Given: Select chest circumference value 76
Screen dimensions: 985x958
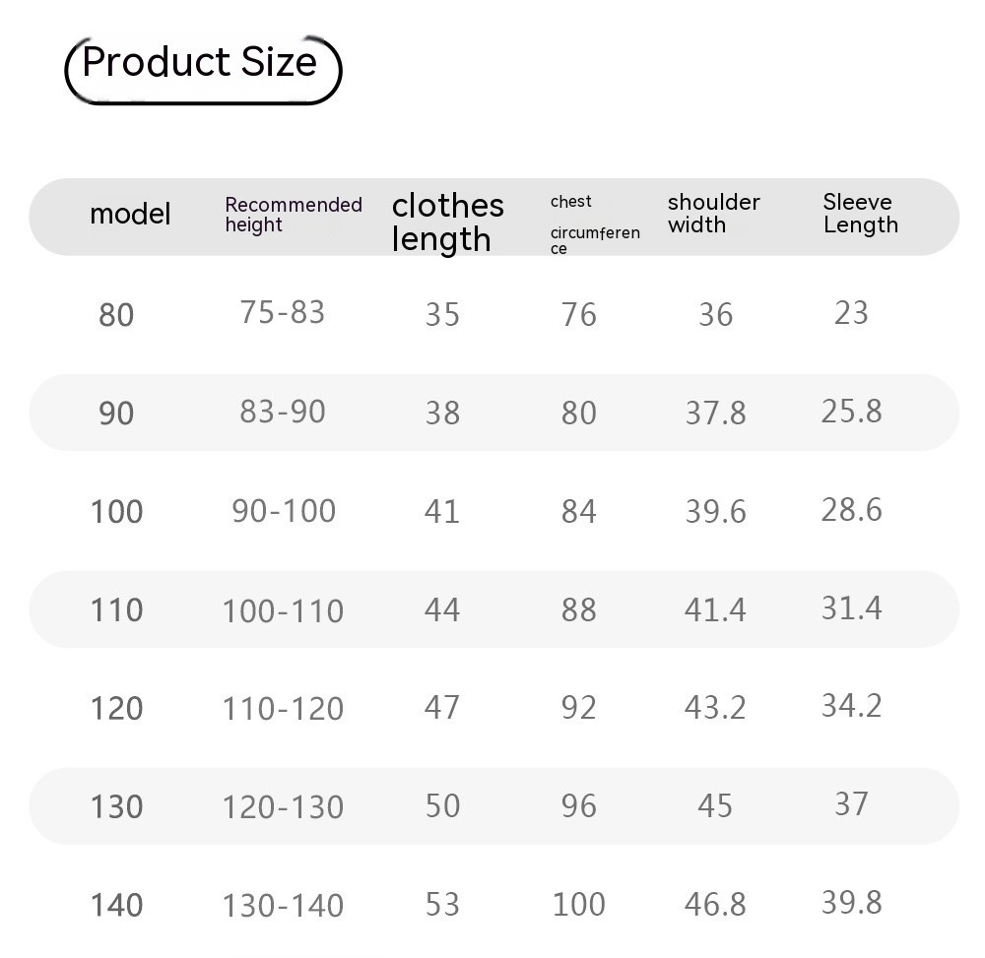Looking at the screenshot, I should tap(579, 315).
